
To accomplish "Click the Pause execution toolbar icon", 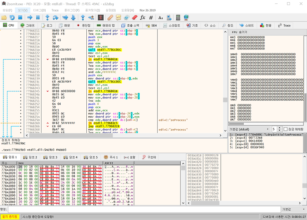I will click(x=38, y=18).
